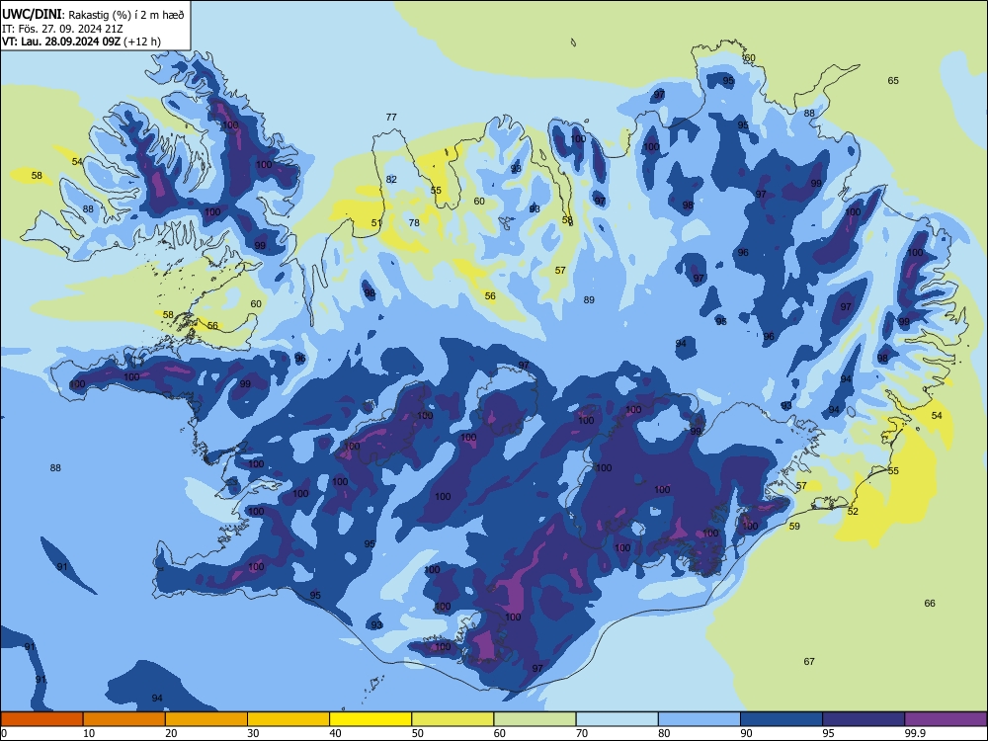Click the "40" color scale label
This screenshot has height=741, width=988.
(335, 733)
